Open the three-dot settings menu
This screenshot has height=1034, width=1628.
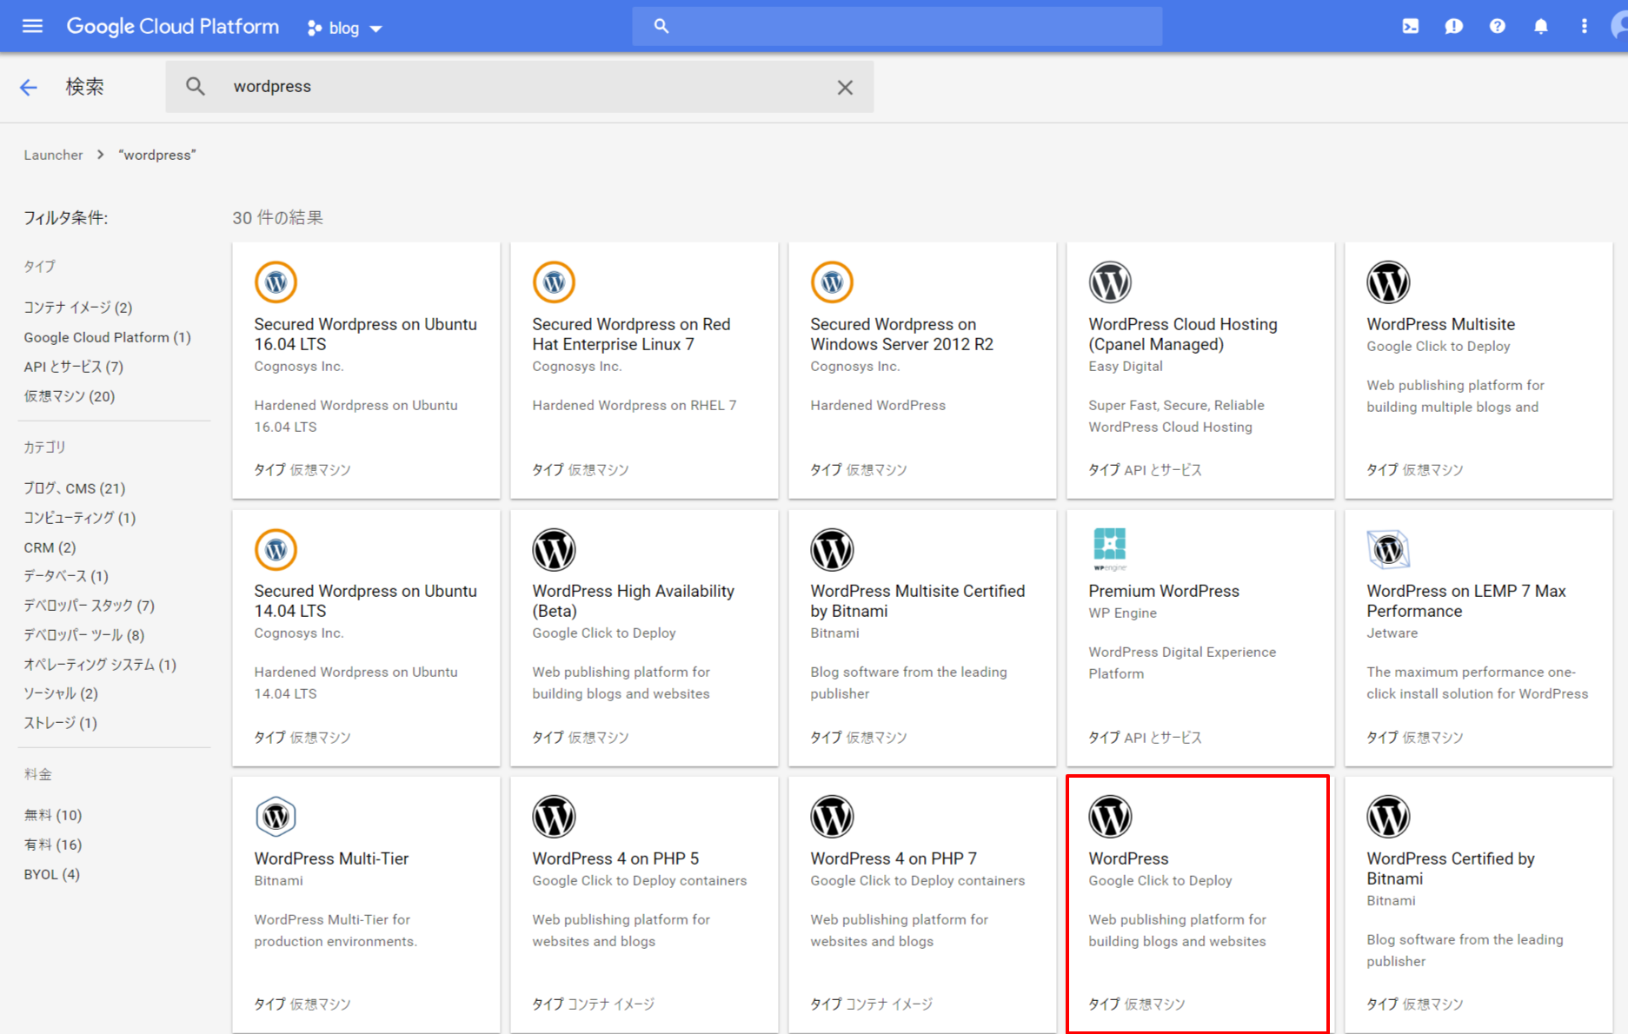point(1584,26)
